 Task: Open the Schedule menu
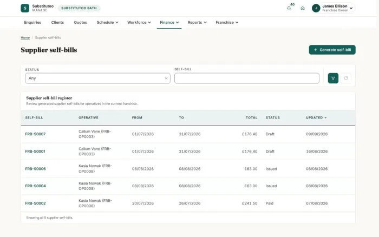[108, 23]
